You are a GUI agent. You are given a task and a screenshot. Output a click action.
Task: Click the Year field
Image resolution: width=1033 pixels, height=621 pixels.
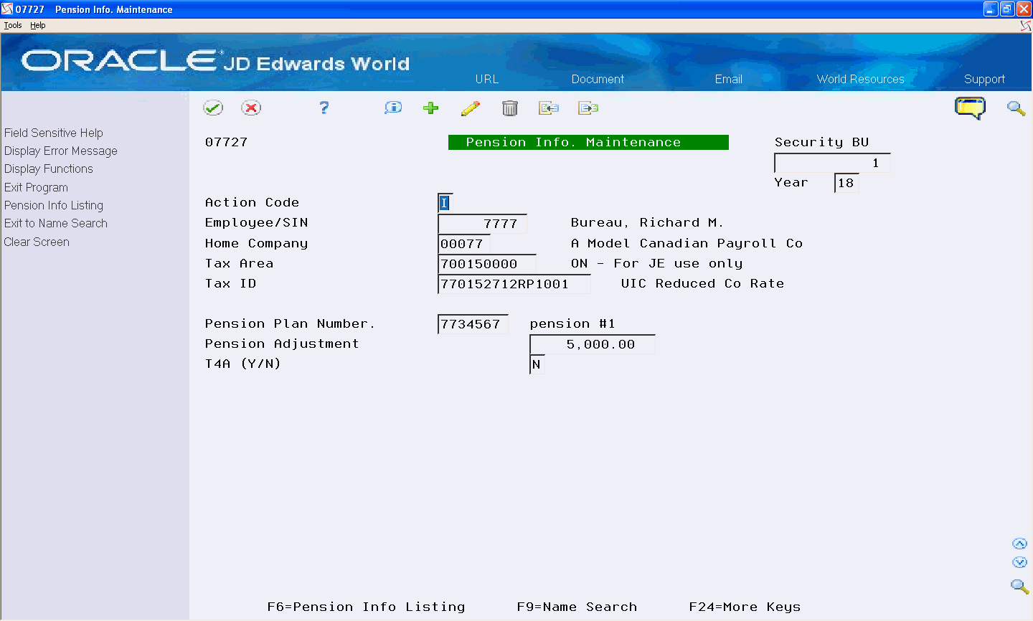847,183
